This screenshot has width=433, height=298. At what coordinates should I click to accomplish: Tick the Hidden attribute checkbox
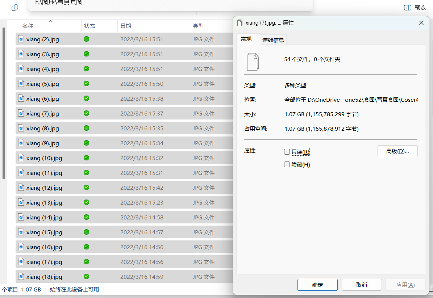pos(287,165)
